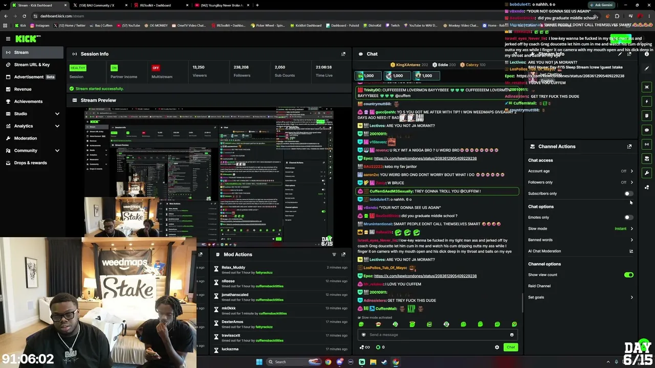Toggle stream preview widget in right rail
Image resolution: width=655 pixels, height=368 pixels.
pyautogui.click(x=647, y=87)
